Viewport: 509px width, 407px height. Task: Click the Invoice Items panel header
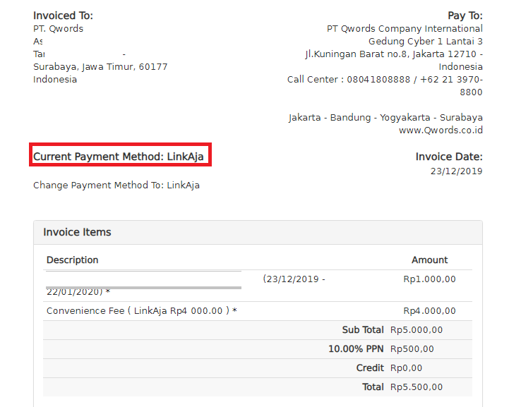[78, 232]
